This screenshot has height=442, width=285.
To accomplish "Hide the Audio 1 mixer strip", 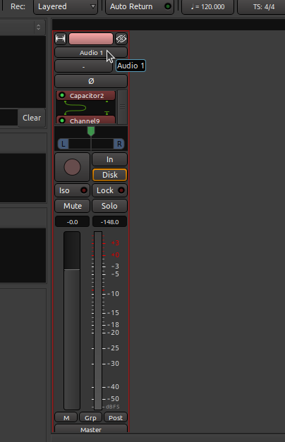I will (x=121, y=39).
